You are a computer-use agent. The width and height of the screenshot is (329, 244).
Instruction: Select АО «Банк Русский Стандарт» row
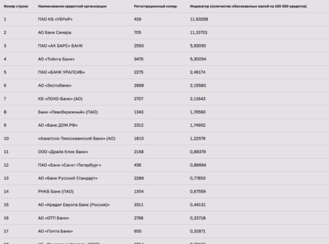(x=165, y=178)
